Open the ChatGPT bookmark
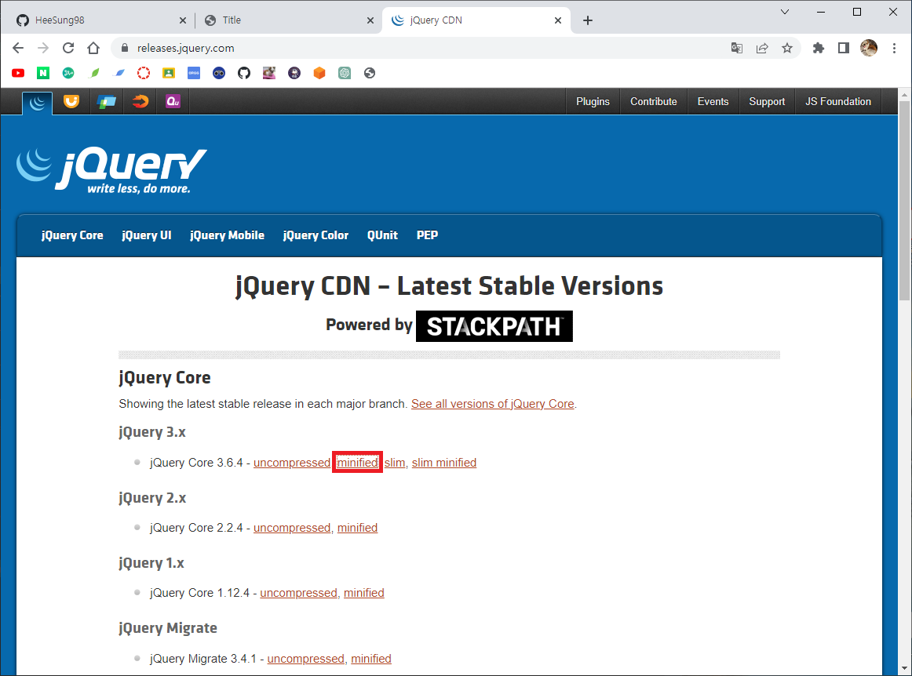912x676 pixels. (345, 73)
